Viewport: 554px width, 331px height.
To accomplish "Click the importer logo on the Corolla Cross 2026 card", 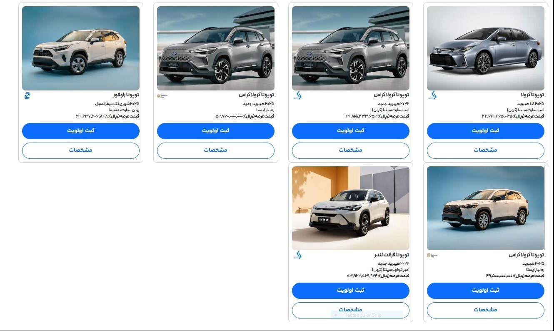I will pos(297,96).
